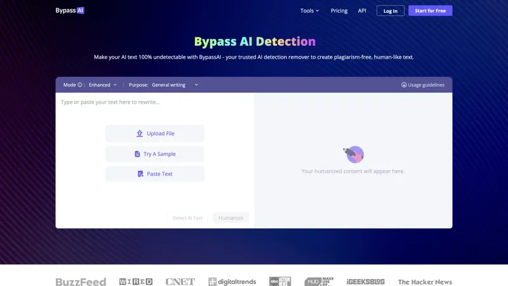Click the WIRED logo

point(135,282)
